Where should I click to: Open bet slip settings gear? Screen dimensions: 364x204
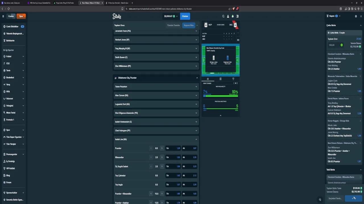pyautogui.click(x=356, y=16)
